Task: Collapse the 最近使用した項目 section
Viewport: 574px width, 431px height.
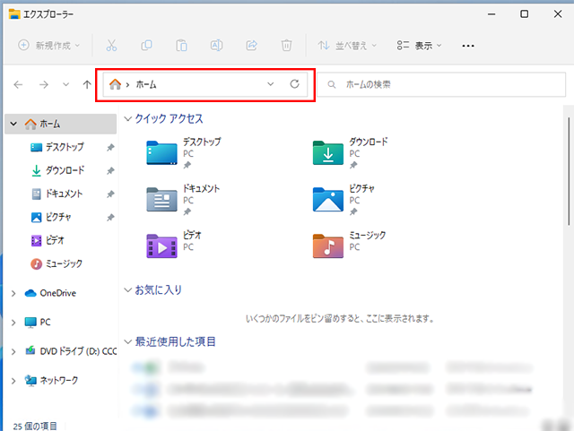Action: pyautogui.click(x=127, y=341)
